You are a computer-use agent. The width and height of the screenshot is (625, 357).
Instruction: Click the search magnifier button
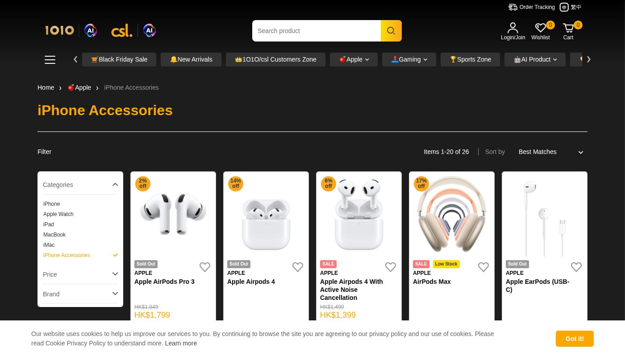pyautogui.click(x=391, y=31)
